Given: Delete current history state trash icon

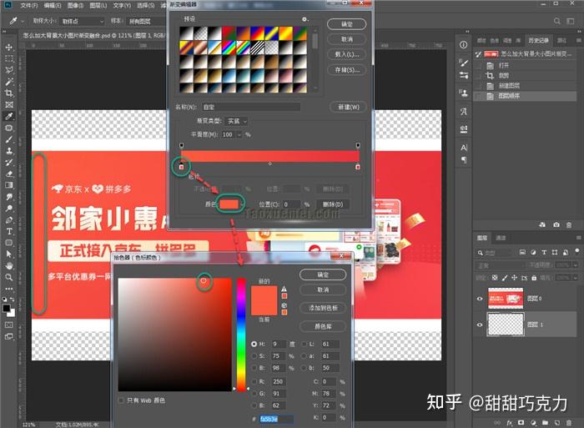Looking at the screenshot, I should pos(569,224).
